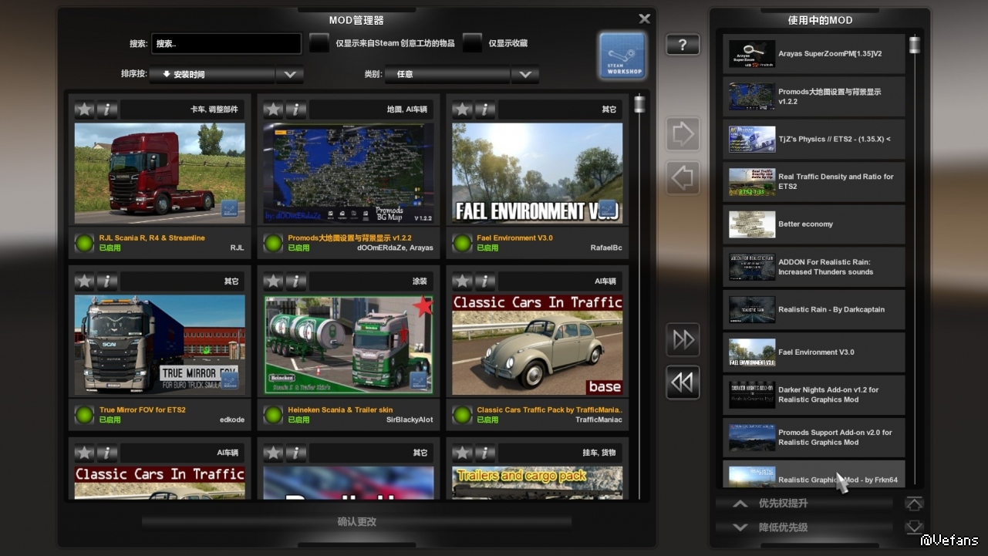The width and height of the screenshot is (988, 556).
Task: Deactivate selected mod with the single left arrow
Action: point(683,178)
